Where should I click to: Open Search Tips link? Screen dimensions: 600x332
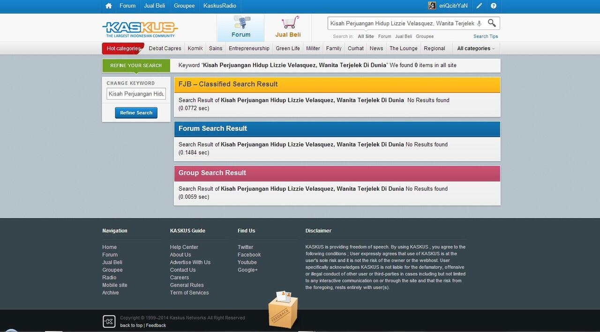click(486, 36)
